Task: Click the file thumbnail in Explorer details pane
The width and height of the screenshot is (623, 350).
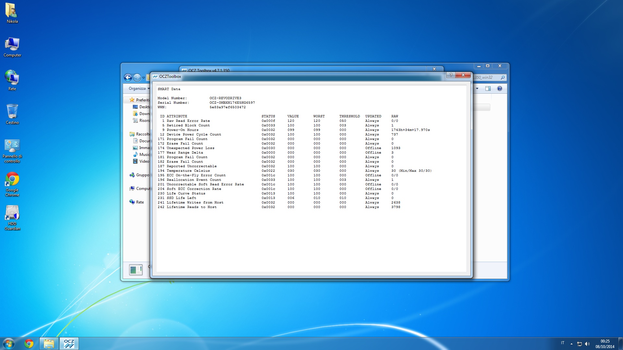Action: [x=136, y=270]
